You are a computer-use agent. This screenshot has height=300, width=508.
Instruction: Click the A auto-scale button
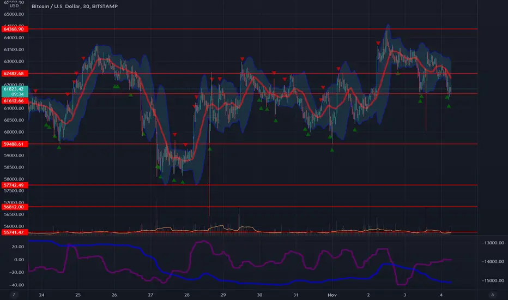coord(492,295)
